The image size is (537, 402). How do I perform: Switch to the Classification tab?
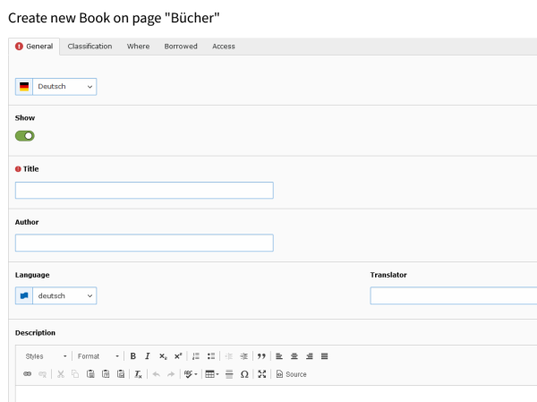pos(89,47)
